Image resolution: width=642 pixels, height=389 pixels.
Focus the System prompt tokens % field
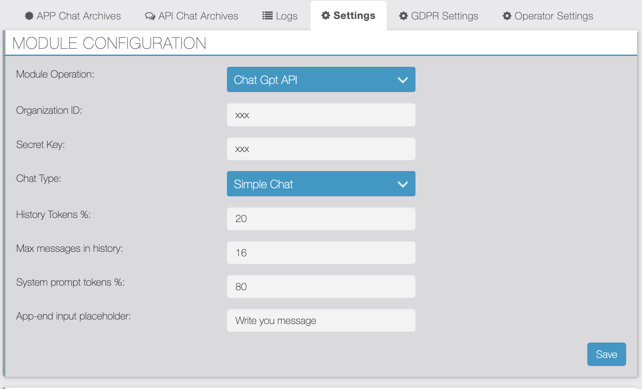tap(321, 287)
